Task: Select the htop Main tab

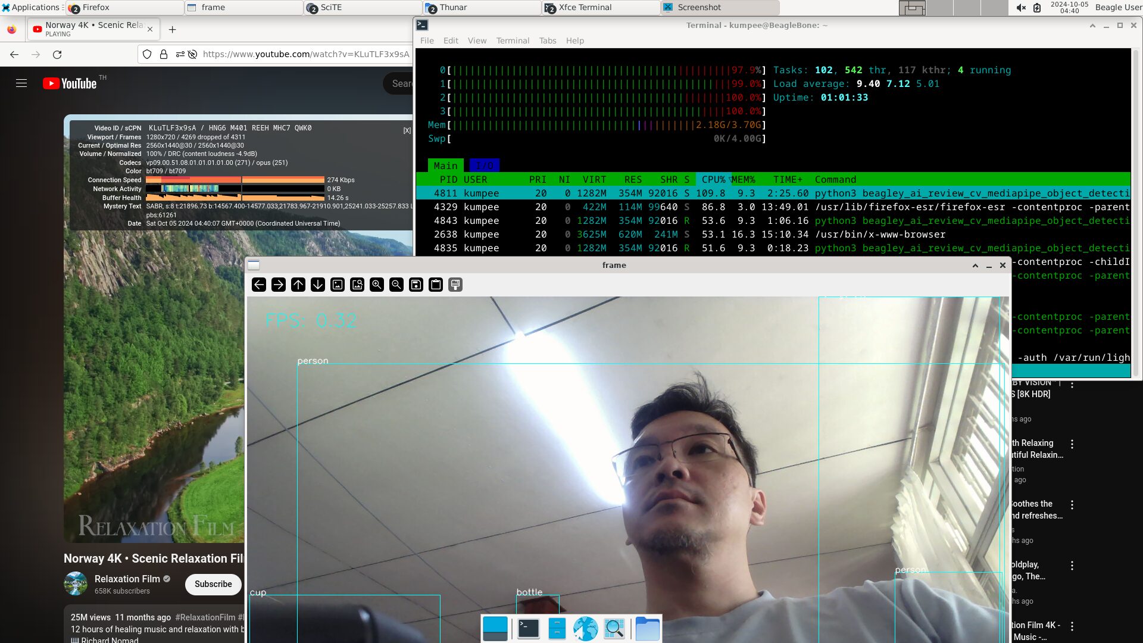Action: (x=445, y=166)
